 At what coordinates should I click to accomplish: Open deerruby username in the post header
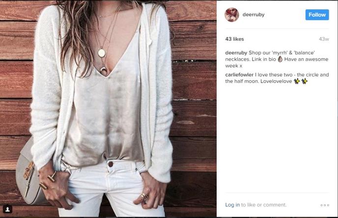pos(253,15)
